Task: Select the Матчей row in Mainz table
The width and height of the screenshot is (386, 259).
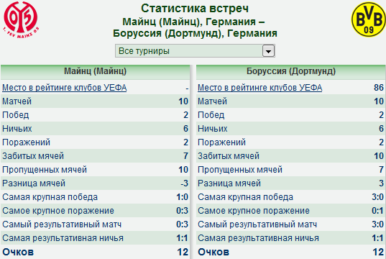Action: [96, 101]
